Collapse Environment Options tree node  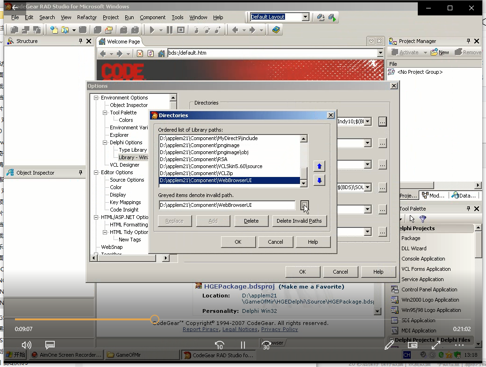pos(96,98)
